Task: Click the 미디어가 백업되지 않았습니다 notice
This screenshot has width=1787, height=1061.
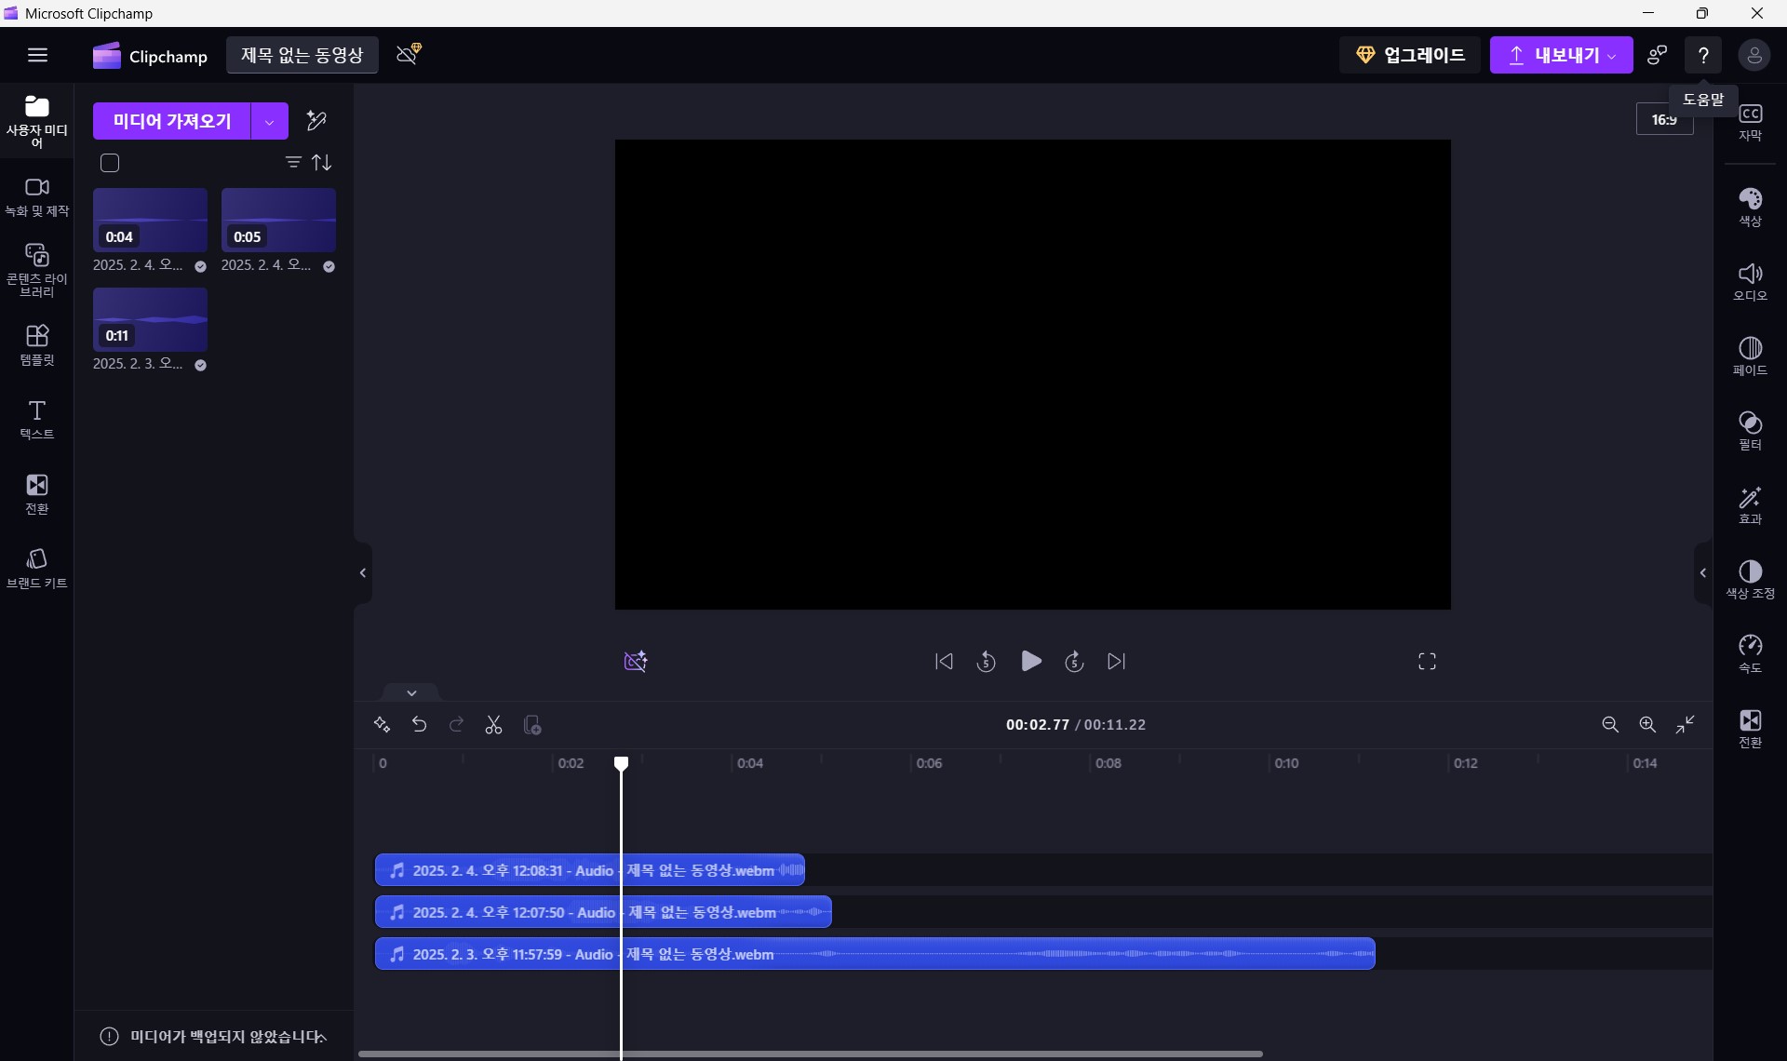Action: point(213,1037)
